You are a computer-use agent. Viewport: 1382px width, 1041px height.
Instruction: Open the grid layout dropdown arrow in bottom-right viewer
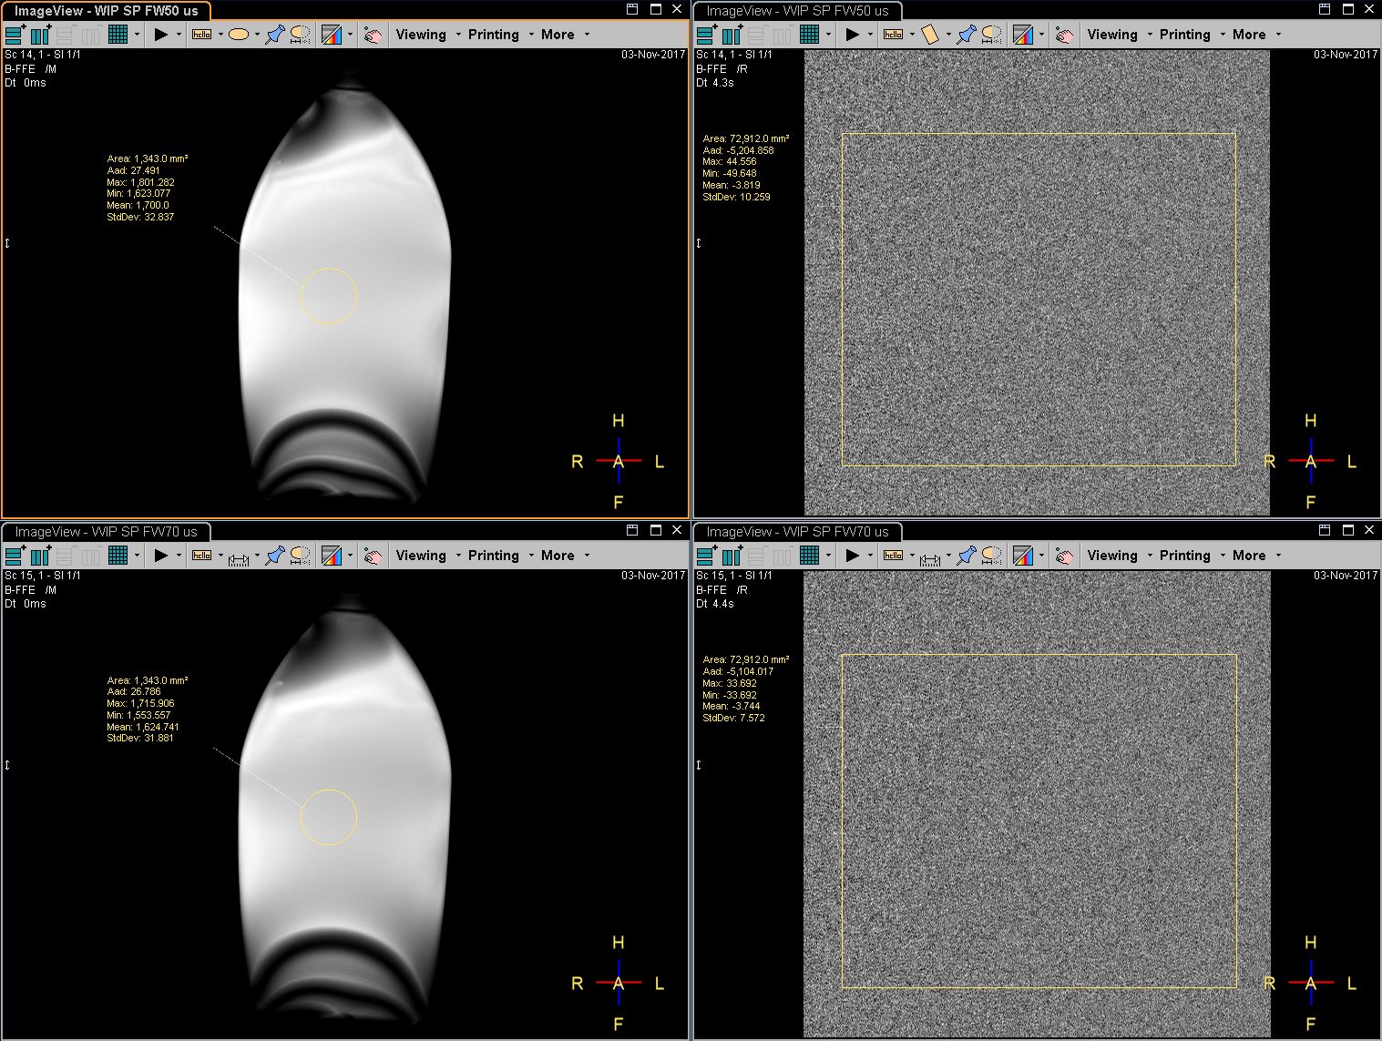pyautogui.click(x=828, y=556)
